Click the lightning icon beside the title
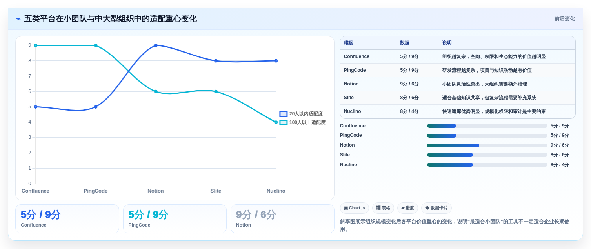The width and height of the screenshot is (591, 249). [x=18, y=19]
